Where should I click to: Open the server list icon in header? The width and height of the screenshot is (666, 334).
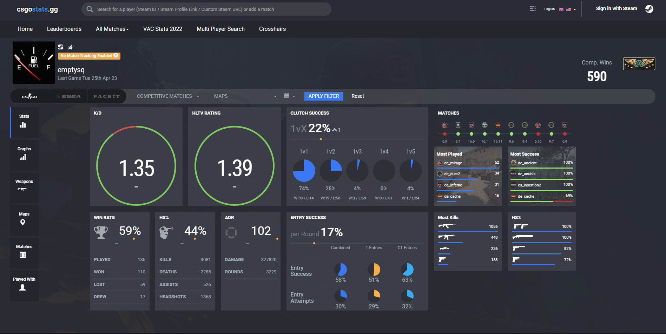[x=533, y=9]
